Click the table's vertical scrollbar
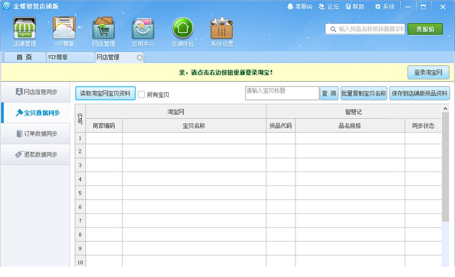Image resolution: width=455 pixels, height=277 pixels. point(445,170)
